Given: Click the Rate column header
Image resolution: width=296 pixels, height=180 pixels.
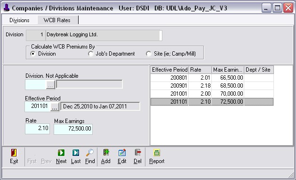Looking at the screenshot, I should (200, 70).
